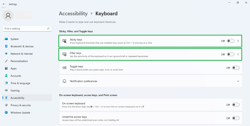Click the Toggle keys speaker icon
The height and width of the screenshot is (126, 250).
tap(64, 68)
